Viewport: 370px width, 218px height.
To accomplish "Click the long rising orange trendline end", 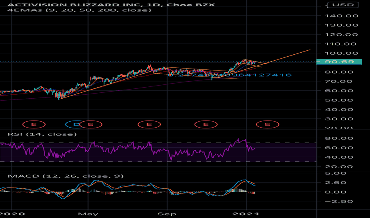I will pyautogui.click(x=310, y=50).
